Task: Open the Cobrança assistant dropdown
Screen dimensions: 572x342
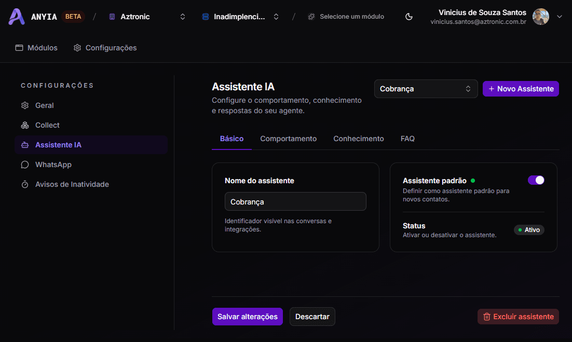Action: (x=426, y=89)
